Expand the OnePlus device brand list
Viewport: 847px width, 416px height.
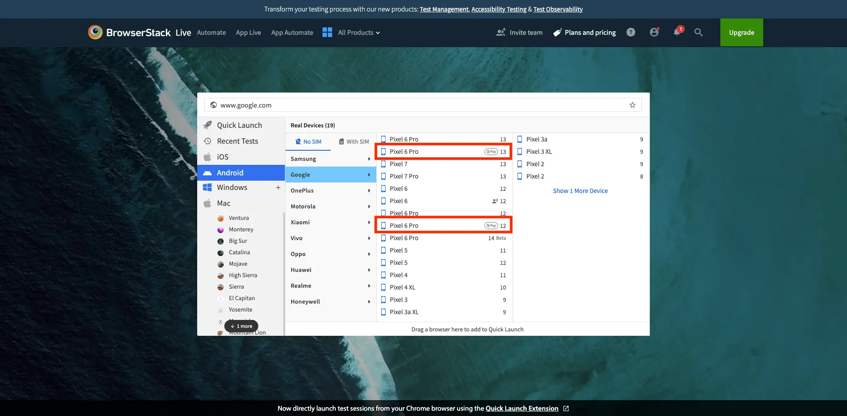tap(330, 190)
